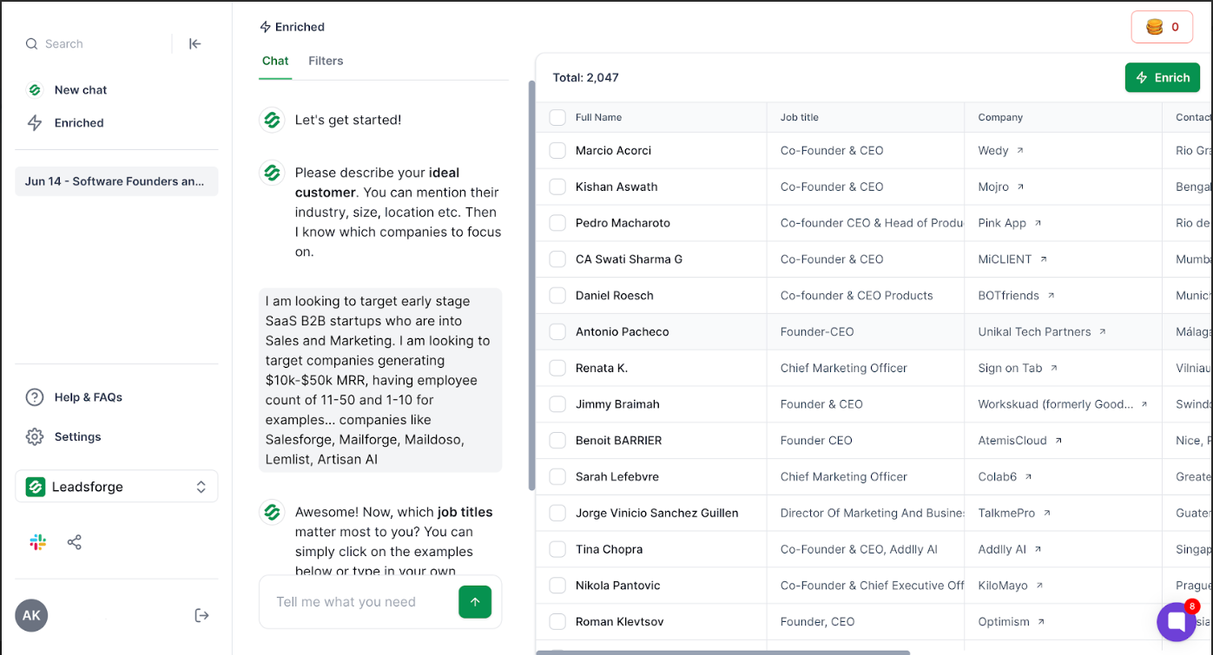Image resolution: width=1213 pixels, height=655 pixels.
Task: Check Roman Klevtsov's checkbox
Action: pos(557,622)
